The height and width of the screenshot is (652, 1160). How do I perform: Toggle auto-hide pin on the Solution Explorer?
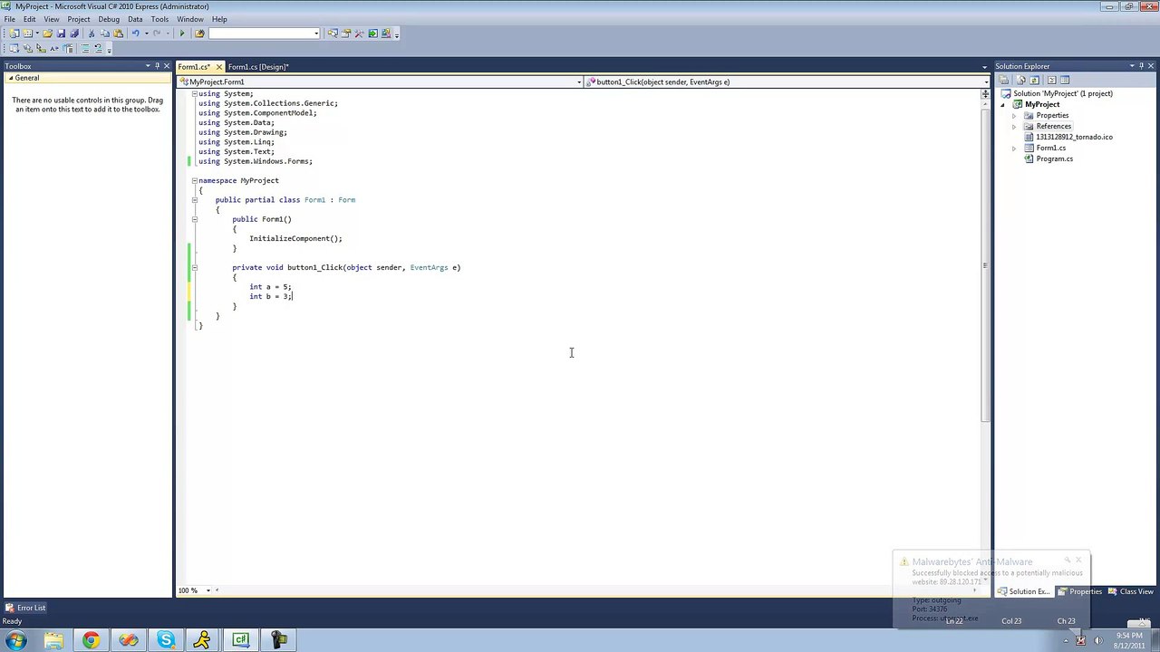[x=1142, y=66]
